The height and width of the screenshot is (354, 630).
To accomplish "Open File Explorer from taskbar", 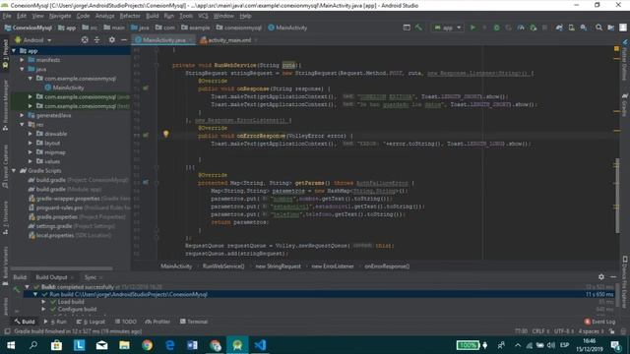I will tap(125, 345).
